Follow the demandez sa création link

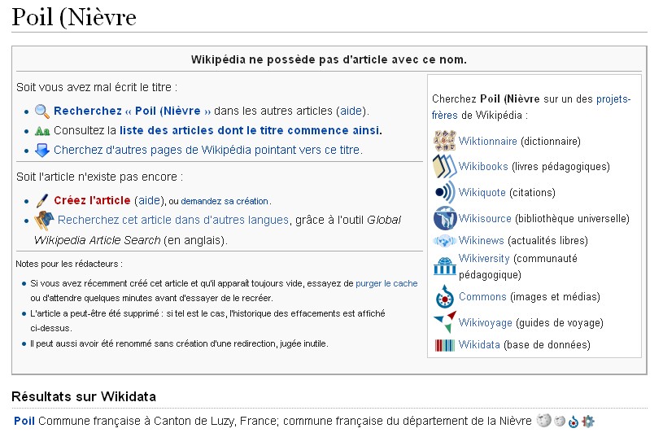[225, 201]
